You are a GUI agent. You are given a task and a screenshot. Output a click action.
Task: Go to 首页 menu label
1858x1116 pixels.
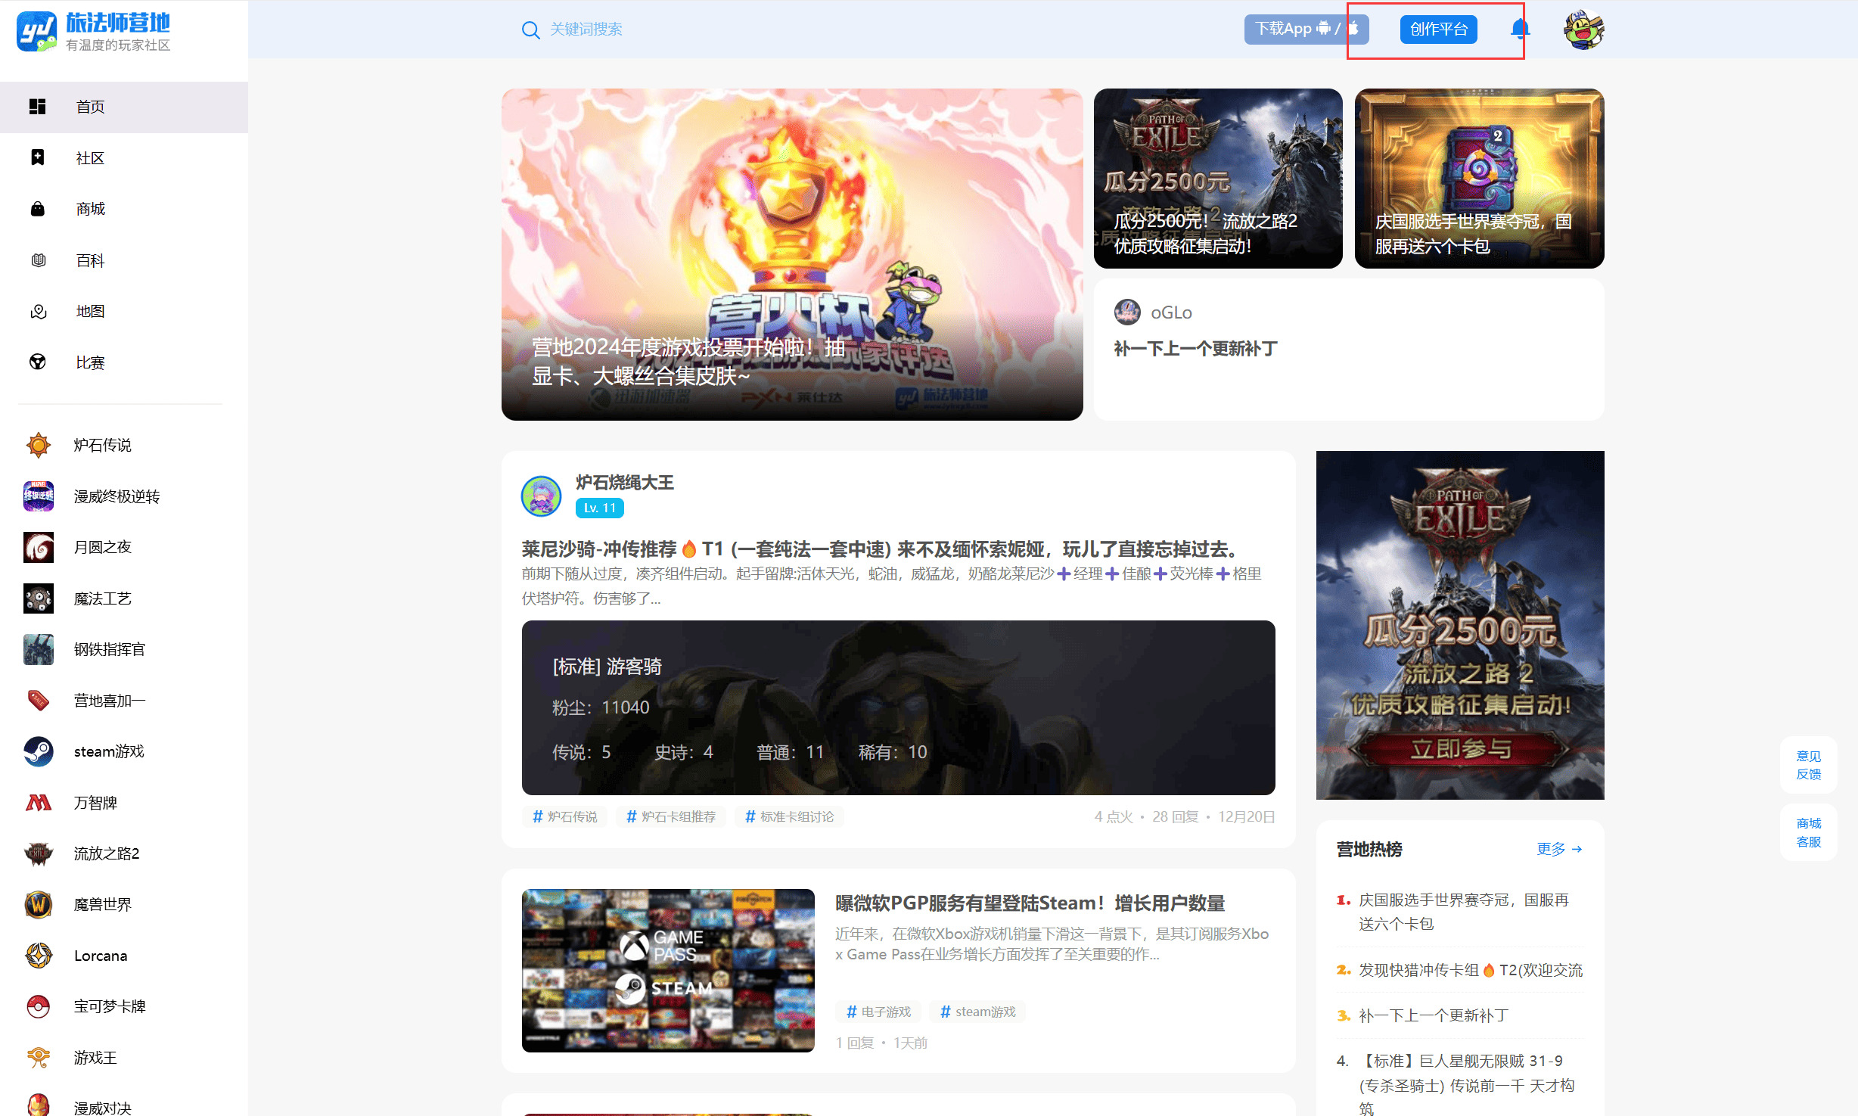coord(90,107)
